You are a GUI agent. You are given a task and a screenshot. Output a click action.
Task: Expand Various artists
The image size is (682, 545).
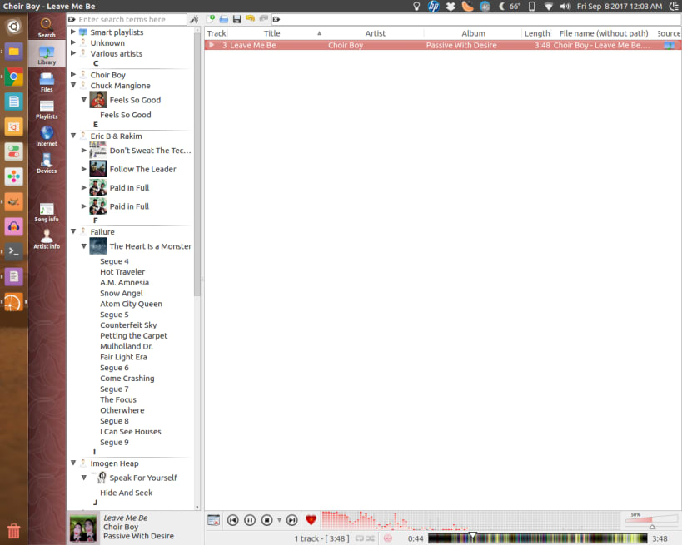(x=73, y=53)
